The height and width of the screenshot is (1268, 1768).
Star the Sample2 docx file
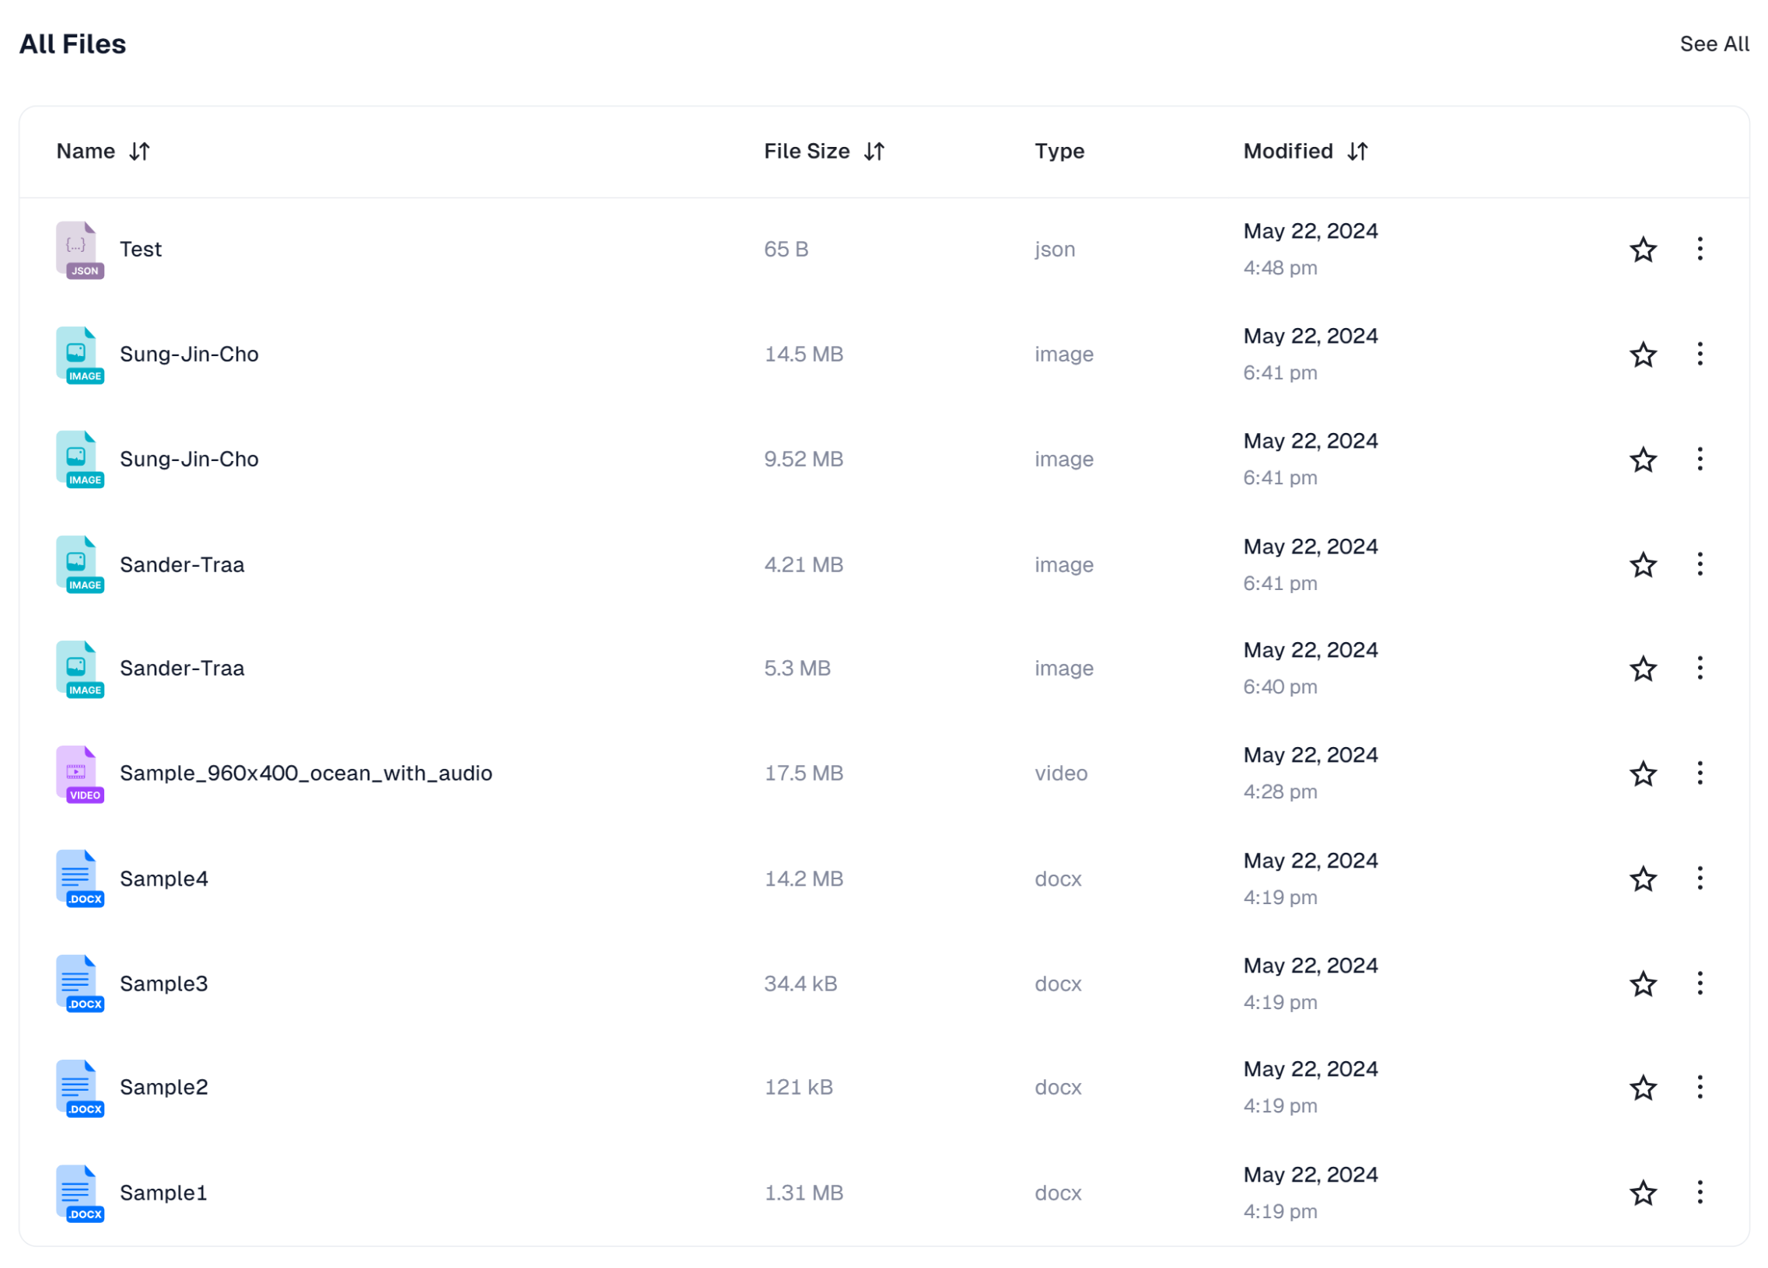[1644, 1088]
